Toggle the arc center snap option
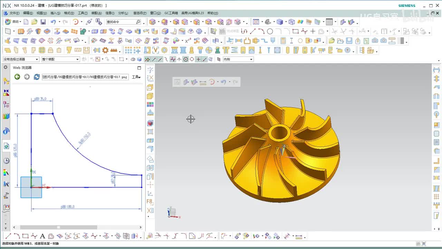 click(186, 59)
